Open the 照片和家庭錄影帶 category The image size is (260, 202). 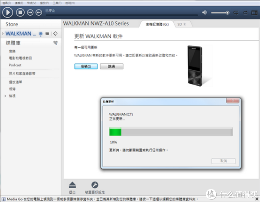(22, 73)
